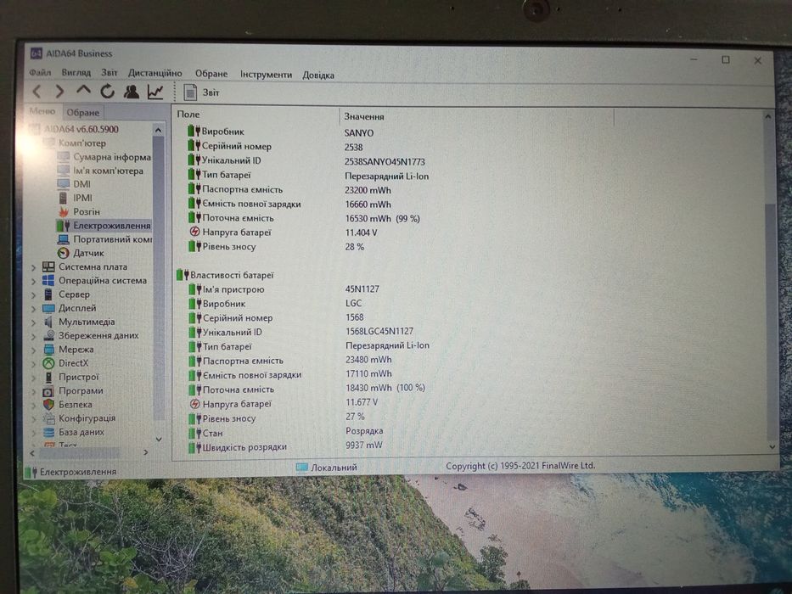This screenshot has width=792, height=594.
Task: Open the Вигляд menu
Action: tap(76, 73)
